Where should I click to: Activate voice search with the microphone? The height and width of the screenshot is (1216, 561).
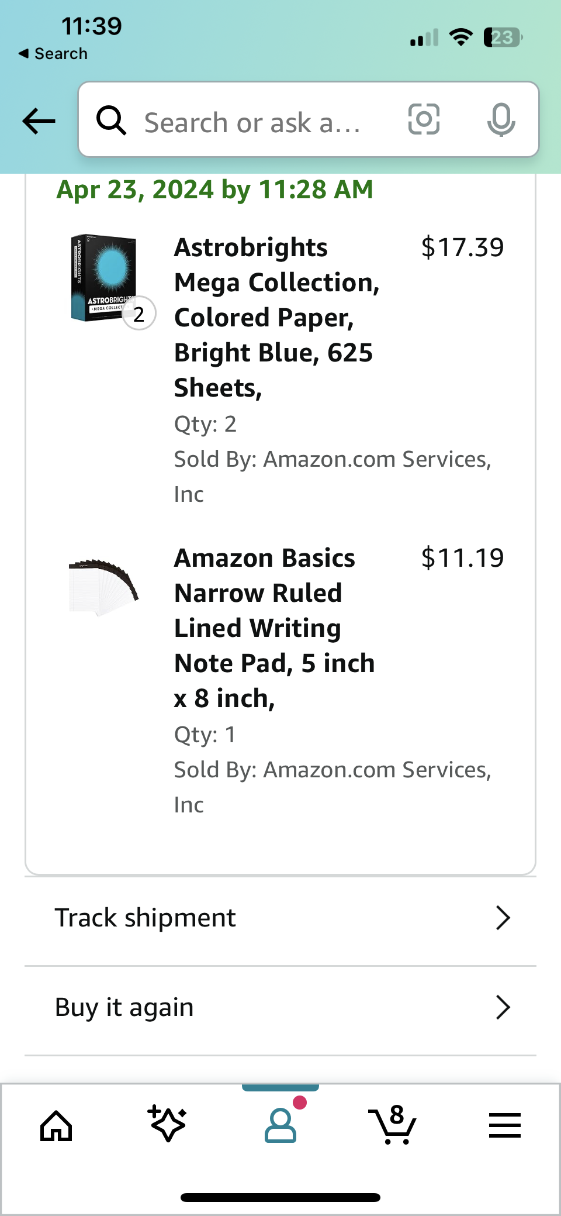tap(503, 120)
